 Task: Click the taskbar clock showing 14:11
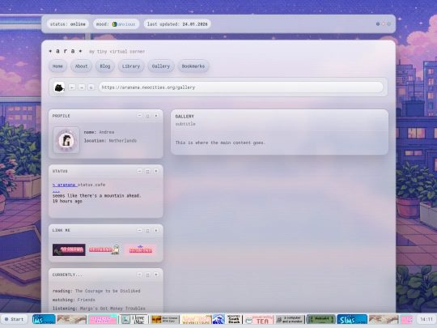click(x=426, y=319)
